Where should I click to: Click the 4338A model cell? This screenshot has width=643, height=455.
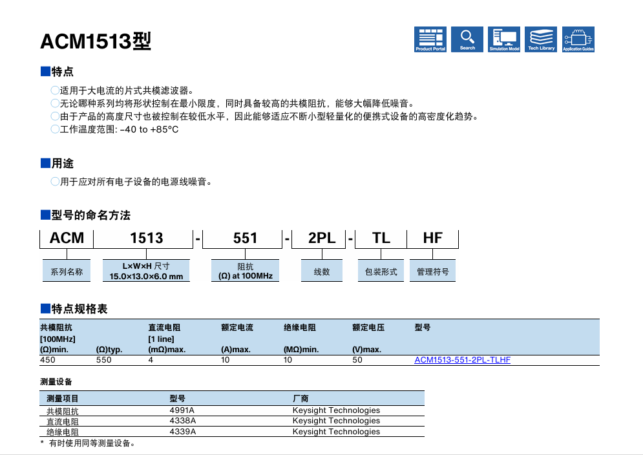pyautogui.click(x=183, y=421)
